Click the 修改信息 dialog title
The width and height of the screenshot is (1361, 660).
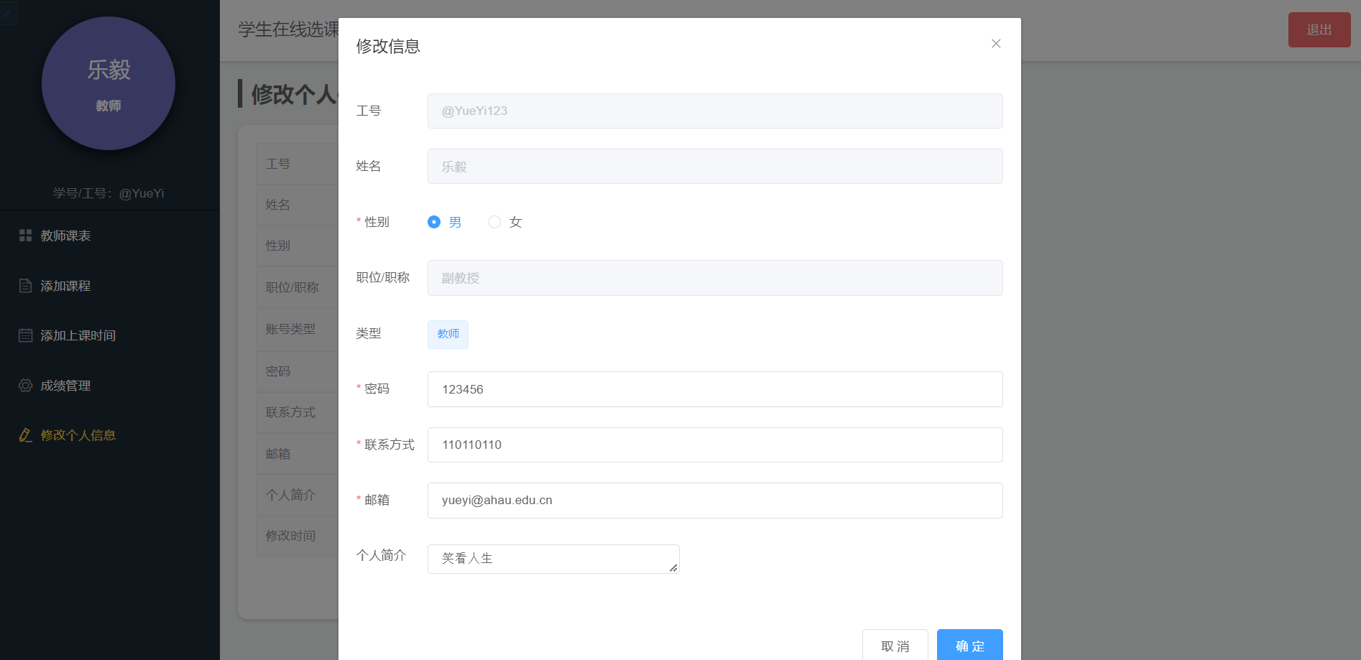(x=388, y=46)
